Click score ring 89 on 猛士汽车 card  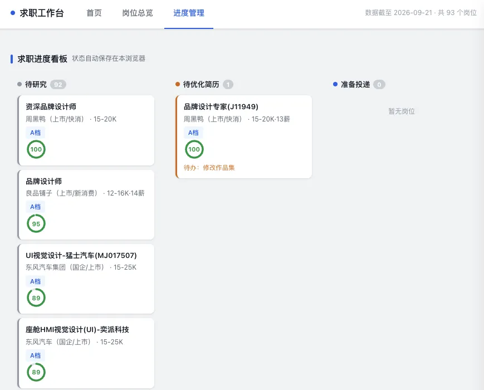36,298
